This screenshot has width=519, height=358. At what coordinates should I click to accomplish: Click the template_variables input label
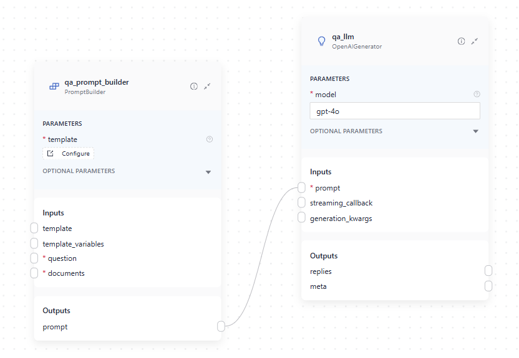pyautogui.click(x=73, y=244)
